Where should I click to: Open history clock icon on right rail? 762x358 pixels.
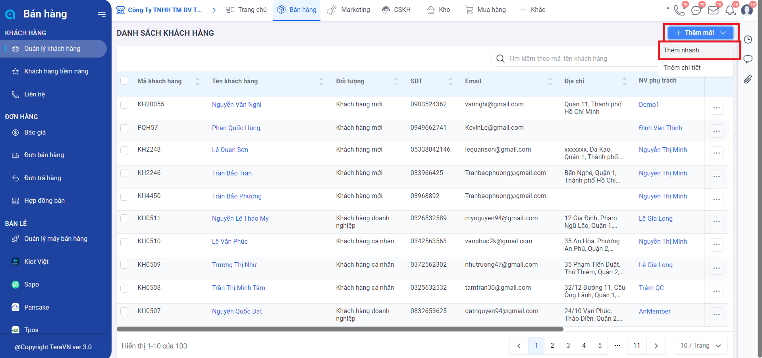(x=748, y=39)
